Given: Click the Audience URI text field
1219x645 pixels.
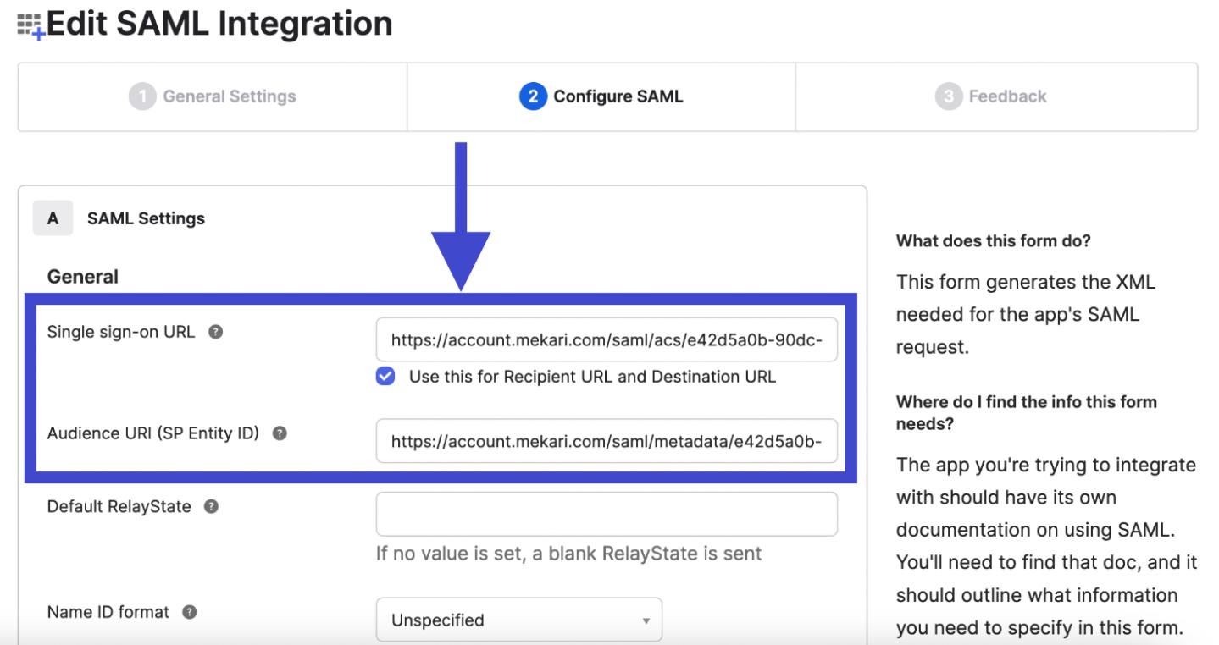Looking at the screenshot, I should click(x=607, y=441).
